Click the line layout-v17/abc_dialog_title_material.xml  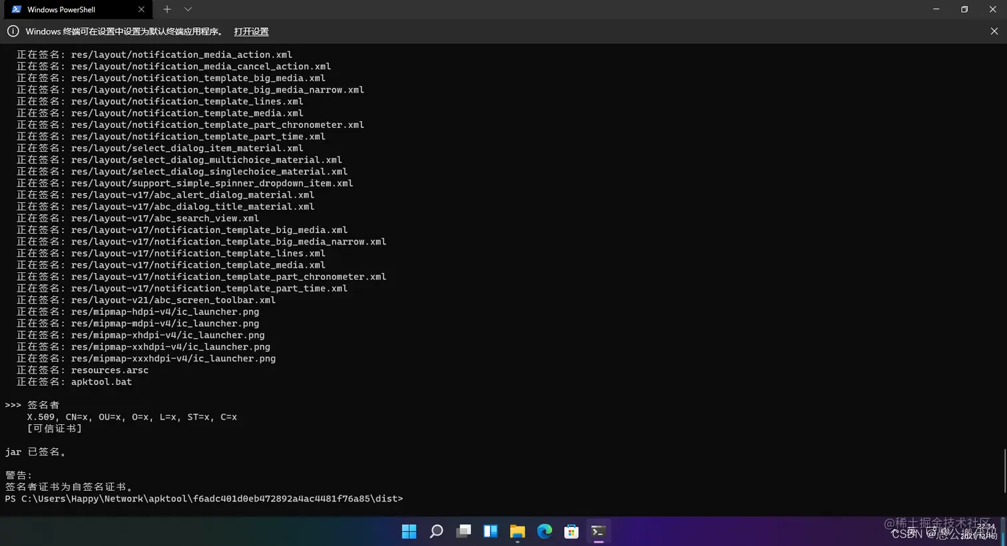click(165, 206)
